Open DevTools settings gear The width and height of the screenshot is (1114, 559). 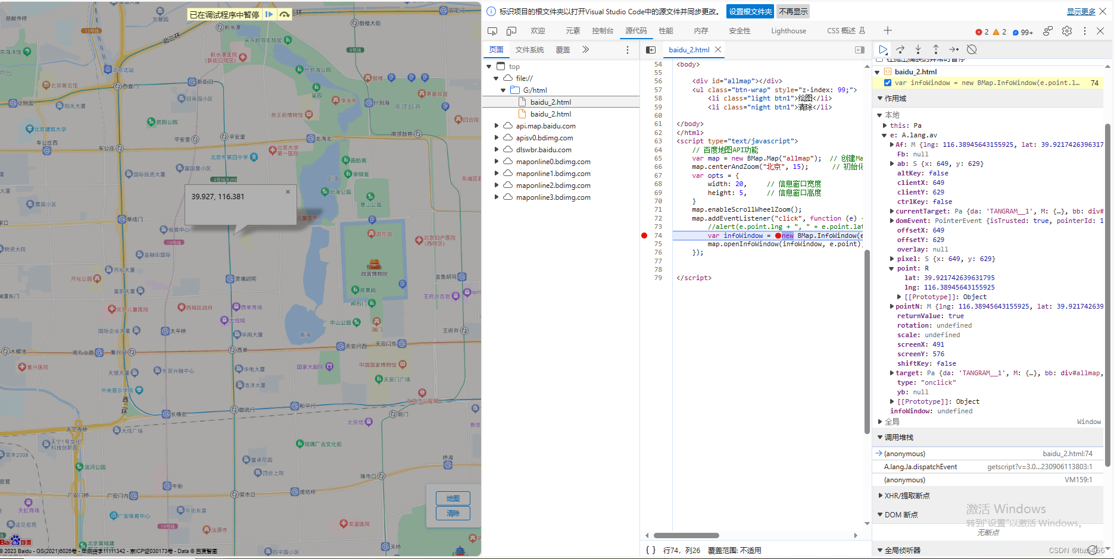click(1067, 31)
